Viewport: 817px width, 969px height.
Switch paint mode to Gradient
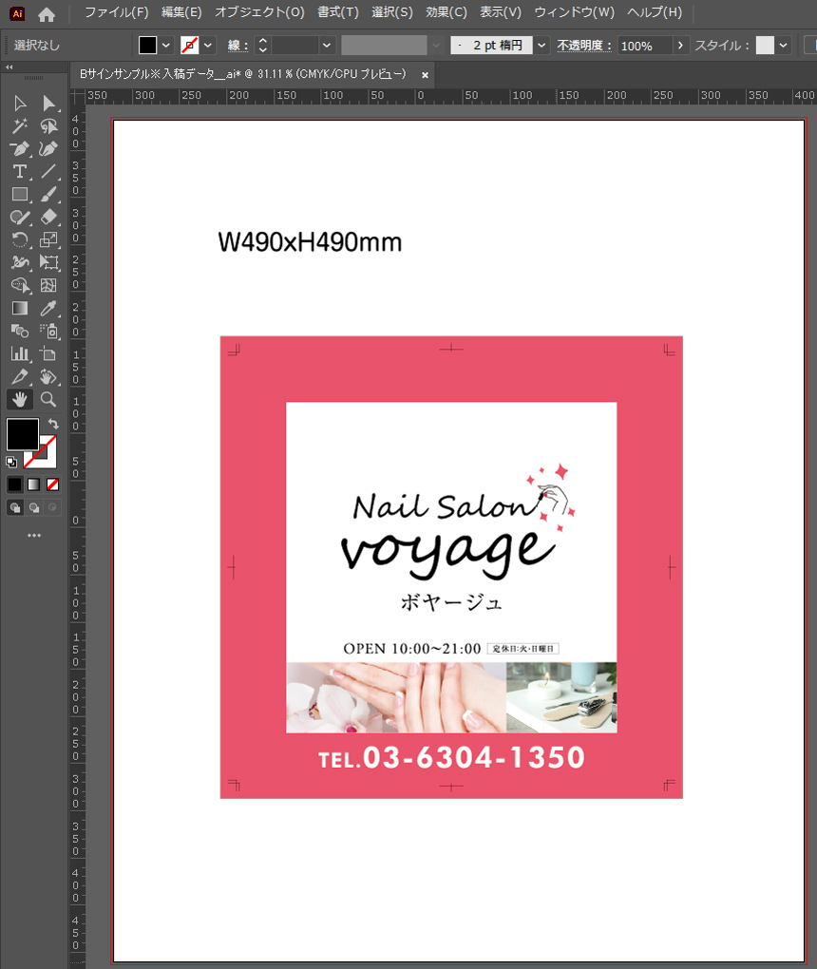click(34, 484)
